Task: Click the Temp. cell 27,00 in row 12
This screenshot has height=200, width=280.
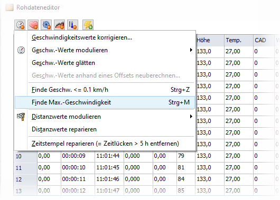Action: click(x=239, y=179)
